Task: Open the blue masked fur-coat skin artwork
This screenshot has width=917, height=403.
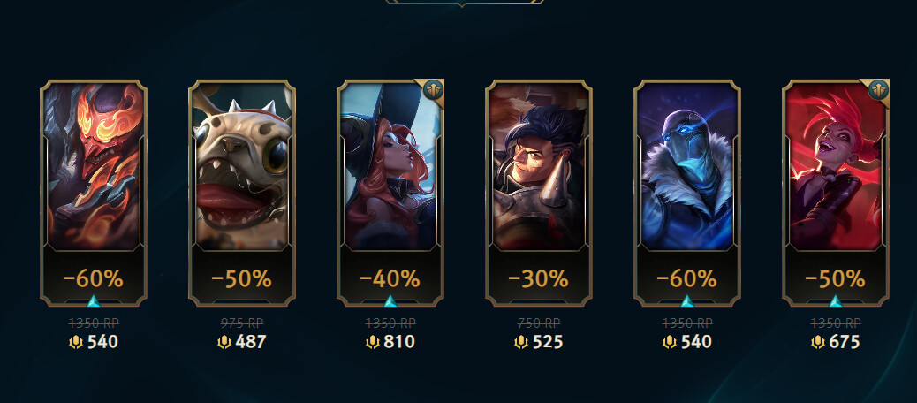Action: [x=687, y=167]
